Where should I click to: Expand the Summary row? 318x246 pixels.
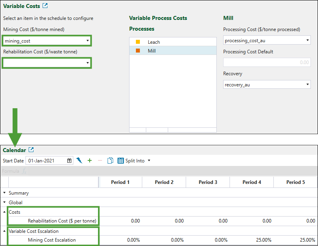[5, 193]
